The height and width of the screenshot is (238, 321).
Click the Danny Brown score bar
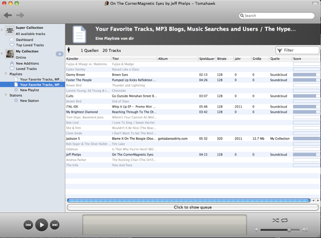[306, 75]
